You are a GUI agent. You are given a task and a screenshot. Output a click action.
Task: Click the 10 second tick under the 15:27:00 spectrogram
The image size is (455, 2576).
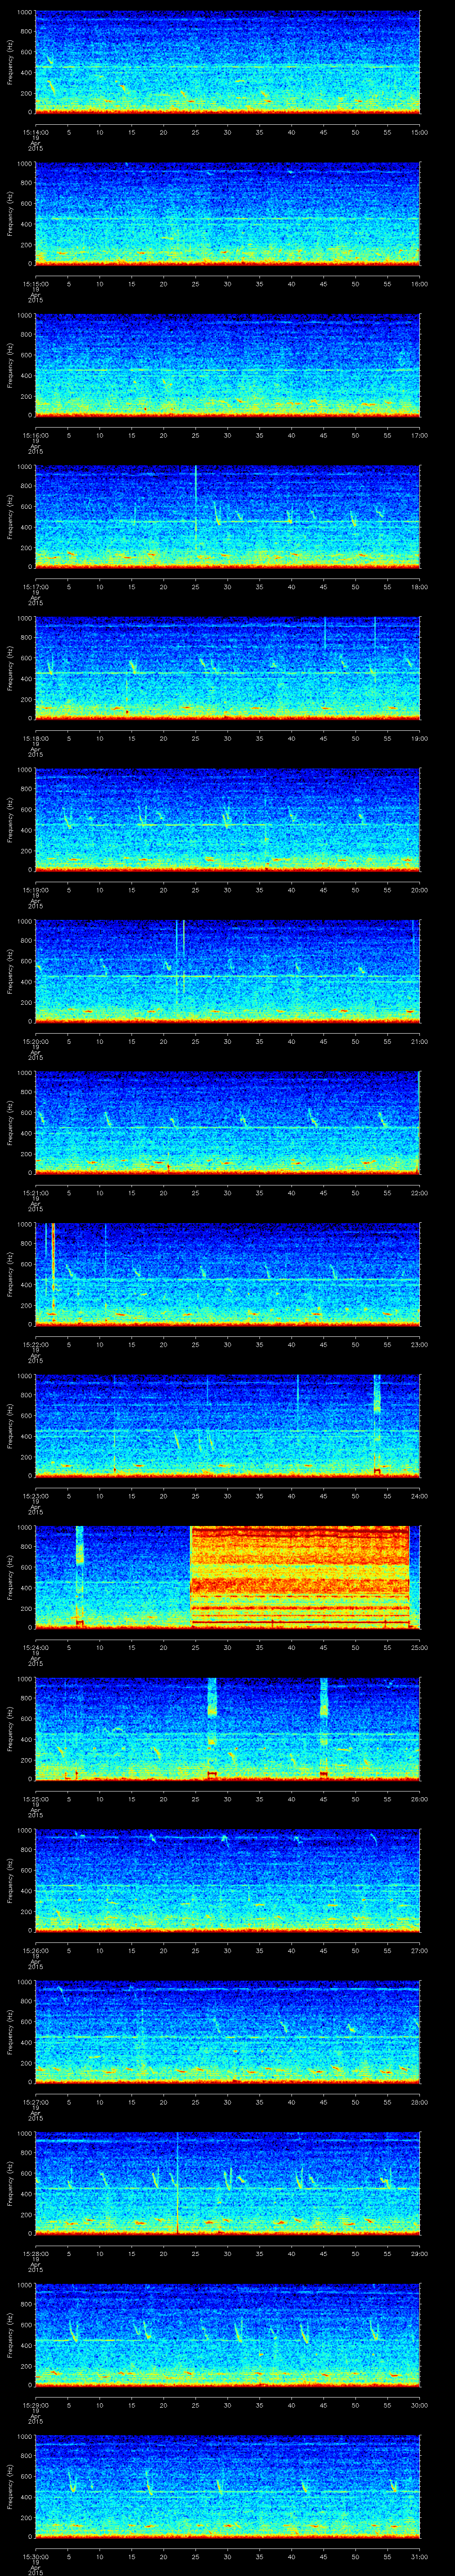tap(100, 2102)
